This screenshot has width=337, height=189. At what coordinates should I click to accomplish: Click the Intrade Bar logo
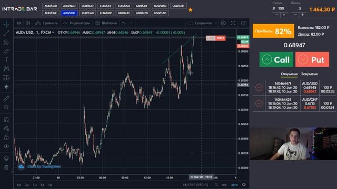(19, 9)
